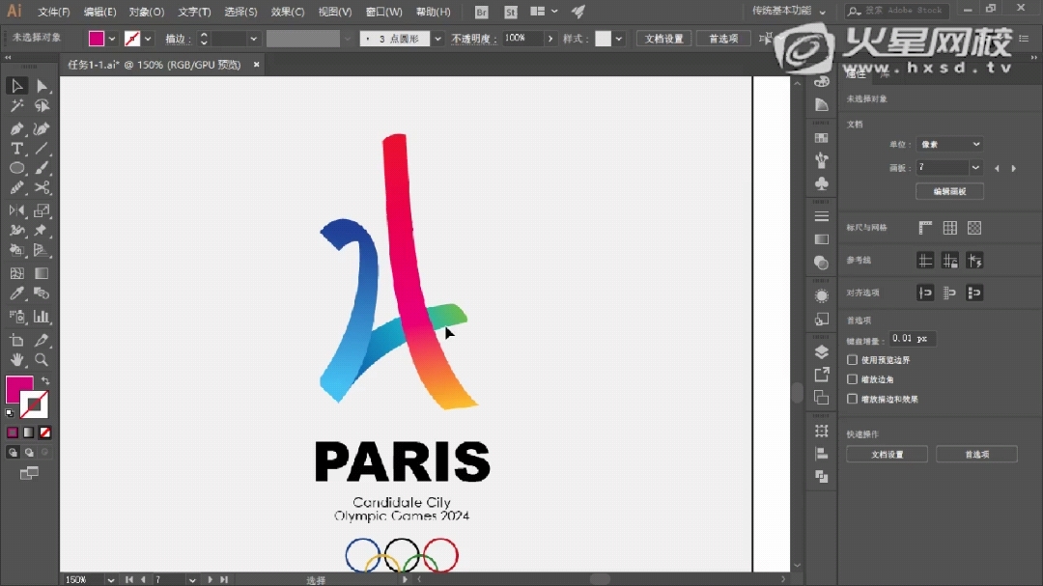The width and height of the screenshot is (1043, 586).
Task: Open the Stock (St) launcher
Action: (x=510, y=12)
